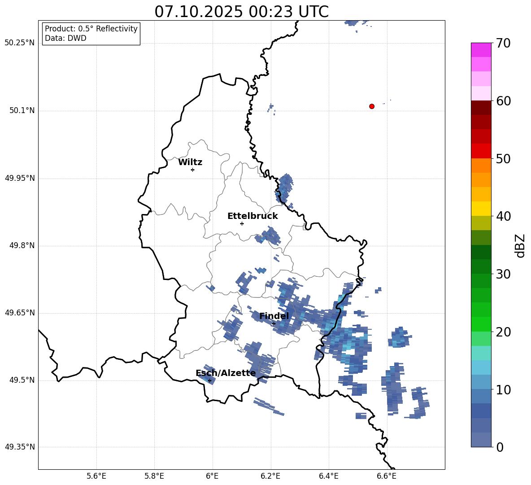Click the Ettelbruck location cross marker
Viewport: 531px width, 485px height.
point(242,223)
